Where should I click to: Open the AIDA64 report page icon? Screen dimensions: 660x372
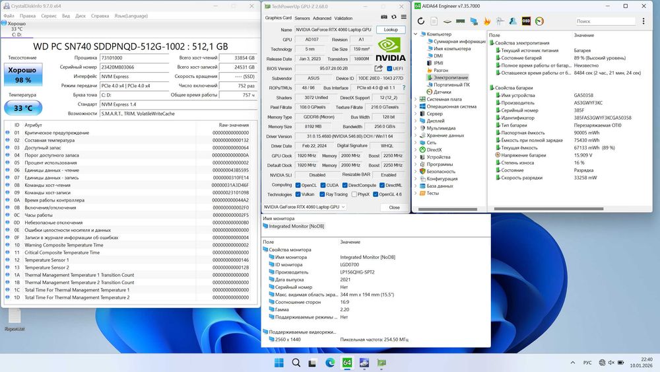pyautogui.click(x=434, y=21)
